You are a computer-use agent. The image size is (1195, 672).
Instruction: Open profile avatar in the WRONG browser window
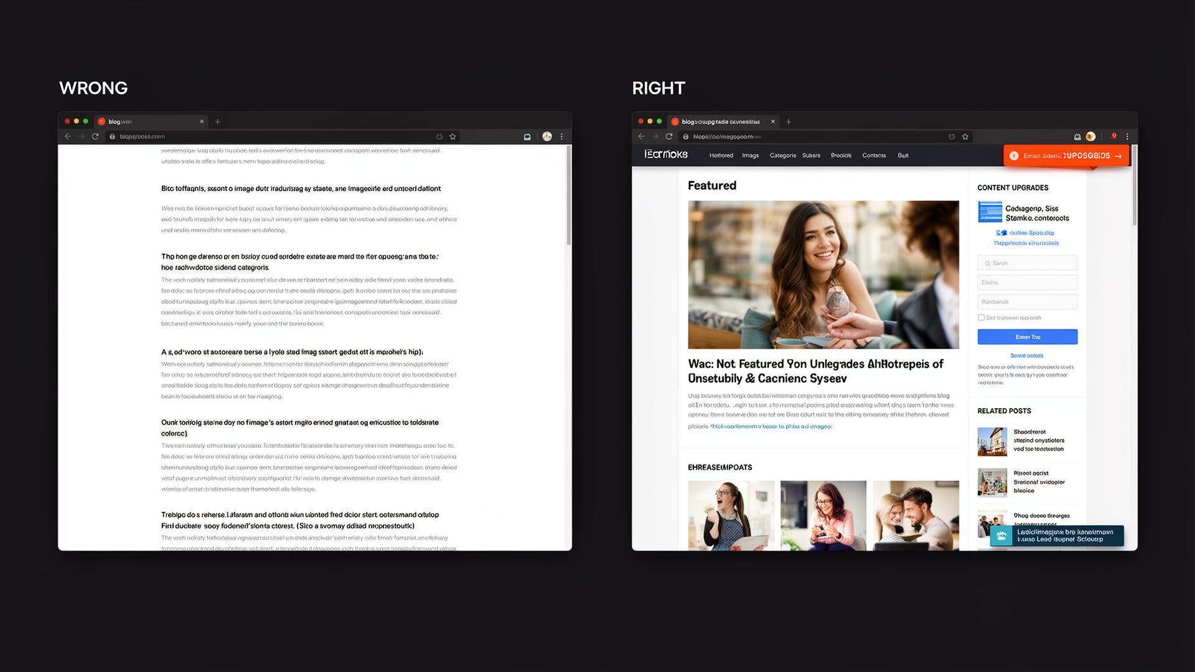(x=547, y=136)
